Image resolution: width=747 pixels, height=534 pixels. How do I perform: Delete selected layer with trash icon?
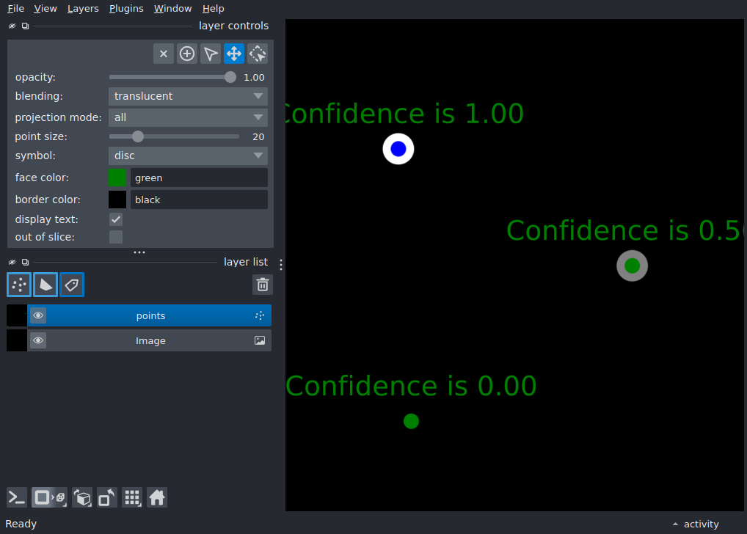coord(263,285)
